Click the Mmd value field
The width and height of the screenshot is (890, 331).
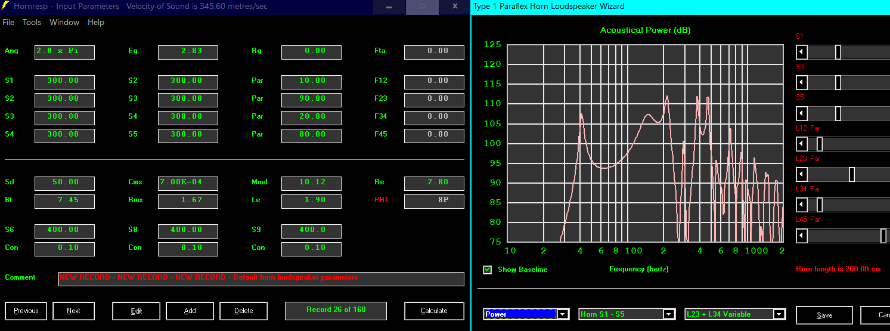311,183
